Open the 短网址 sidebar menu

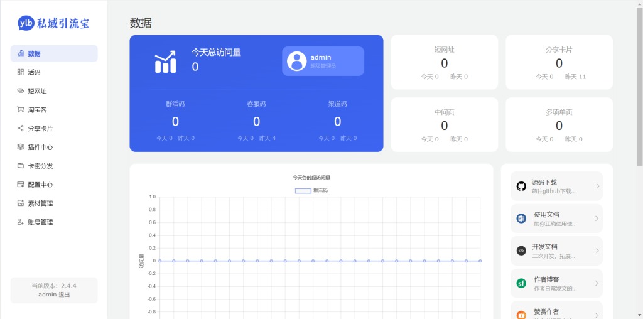[x=36, y=91]
